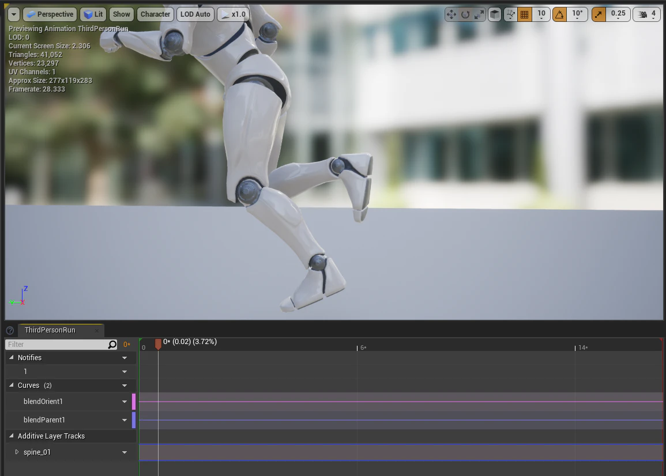Open the surface snapping options icon
666x476 pixels.
click(510, 14)
